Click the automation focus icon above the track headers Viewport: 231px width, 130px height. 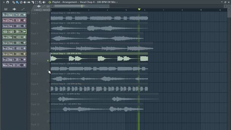43,6
